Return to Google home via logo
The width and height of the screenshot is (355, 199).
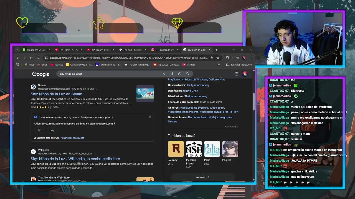(41, 74)
